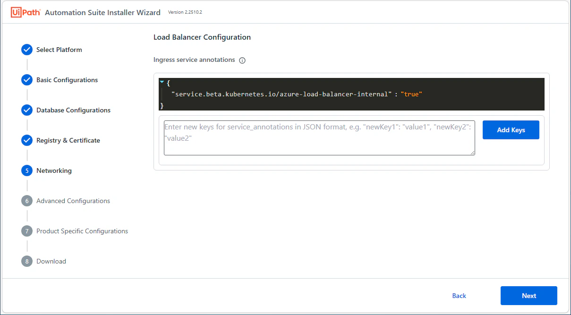Click the Load Balancer Configuration heading

tap(202, 37)
